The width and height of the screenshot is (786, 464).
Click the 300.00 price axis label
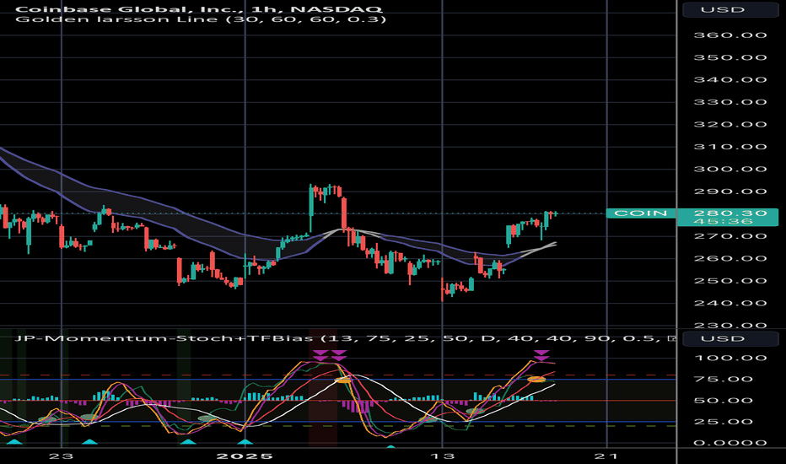(729, 169)
